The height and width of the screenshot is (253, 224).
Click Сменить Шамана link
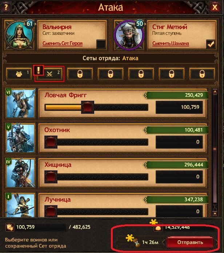point(171,43)
